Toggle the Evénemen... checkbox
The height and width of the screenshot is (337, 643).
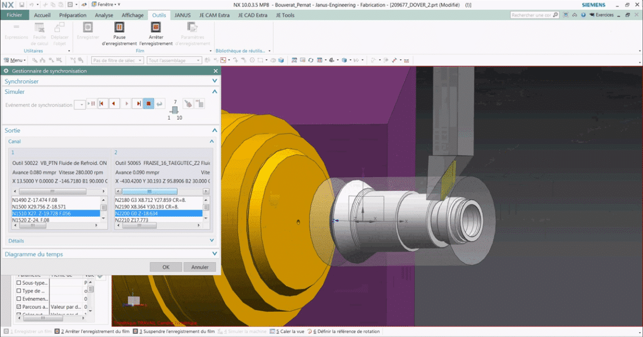(19, 299)
